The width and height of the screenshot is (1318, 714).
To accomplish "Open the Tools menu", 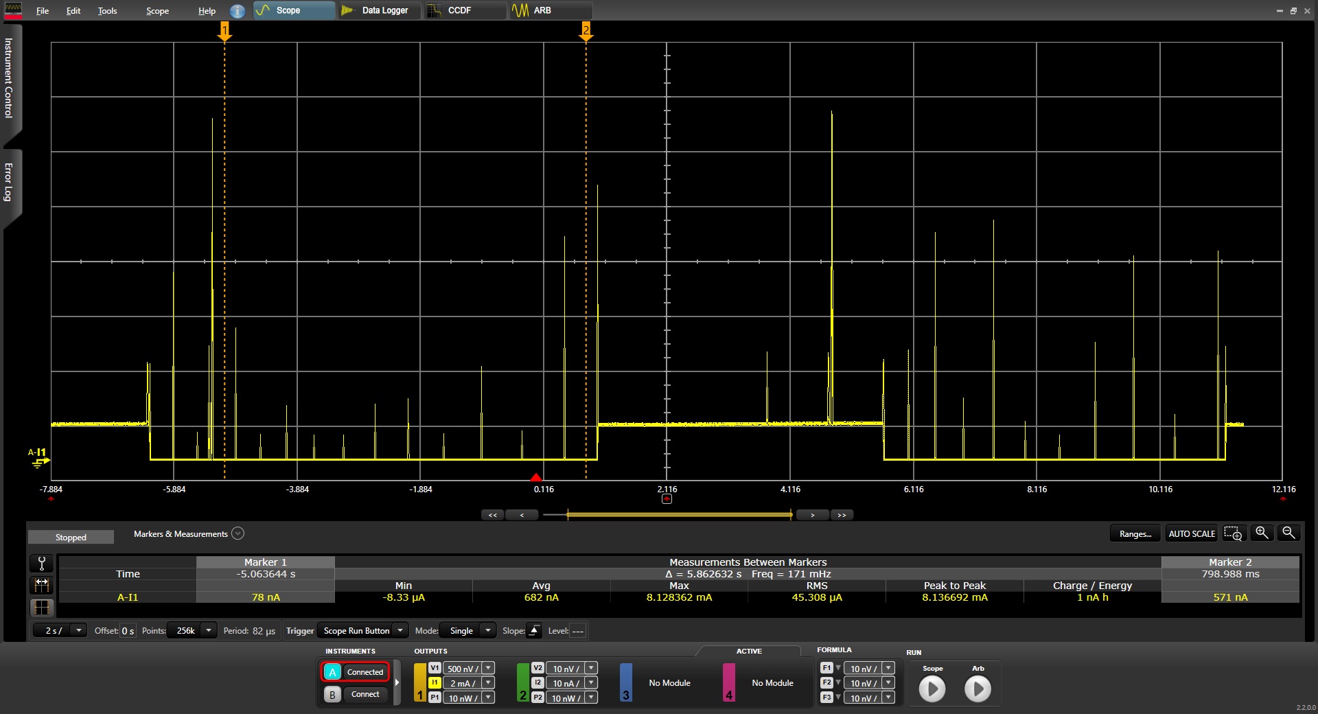I will point(107,11).
